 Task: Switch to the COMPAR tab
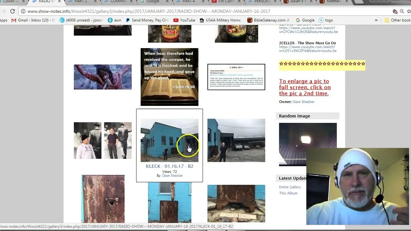[118, 1]
